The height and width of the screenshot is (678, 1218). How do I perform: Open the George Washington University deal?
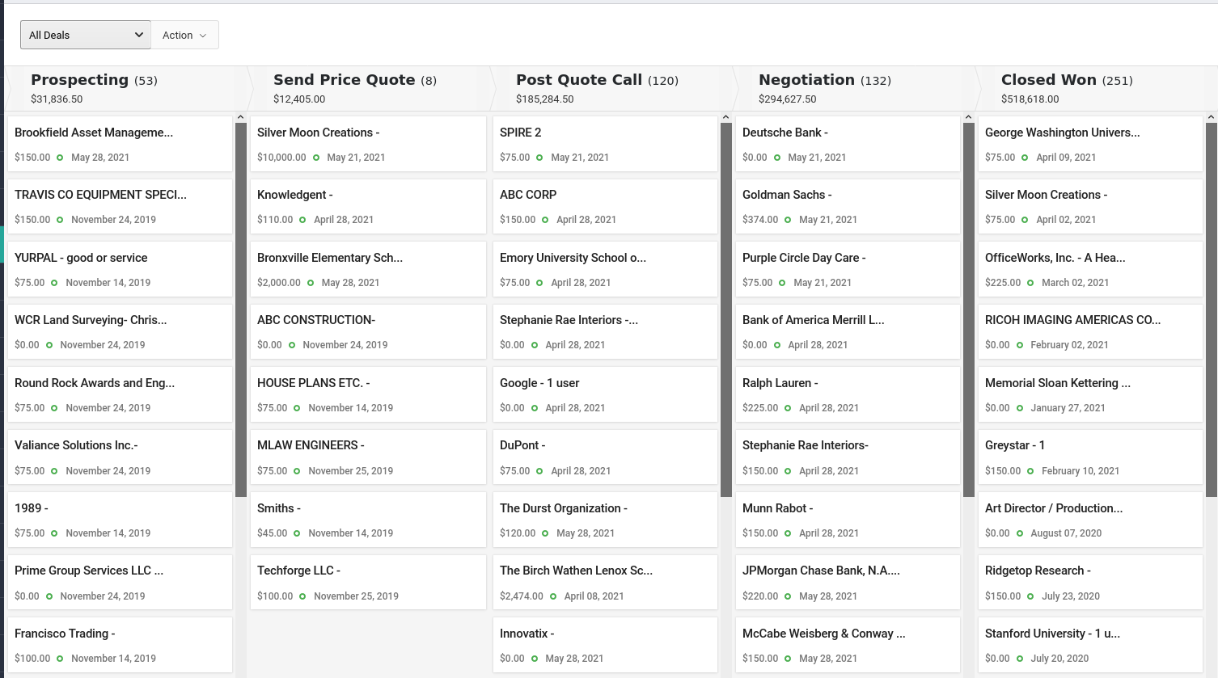pos(1090,144)
